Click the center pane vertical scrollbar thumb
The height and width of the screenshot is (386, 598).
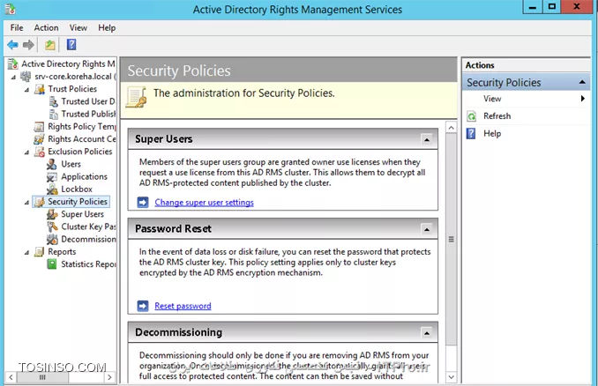pyautogui.click(x=452, y=240)
